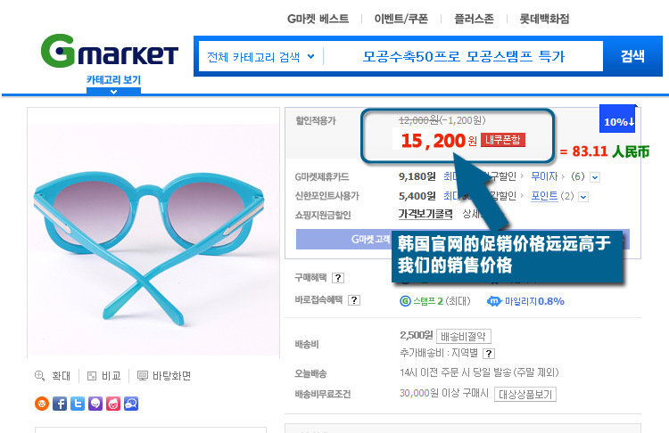669x433 pixels.
Task: Expand 카테고리 보기 category menu
Action: pos(113,85)
